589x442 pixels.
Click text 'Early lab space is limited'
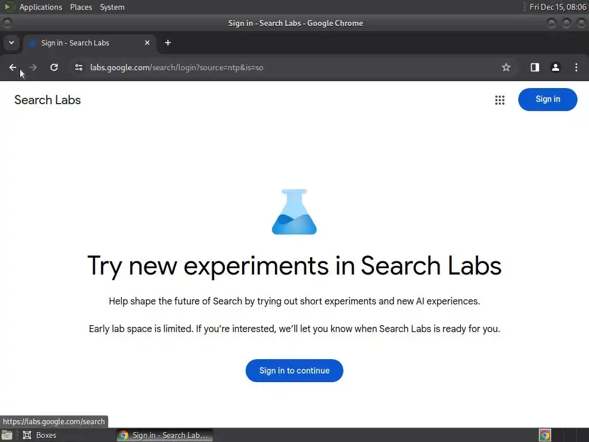pyautogui.click(x=141, y=329)
